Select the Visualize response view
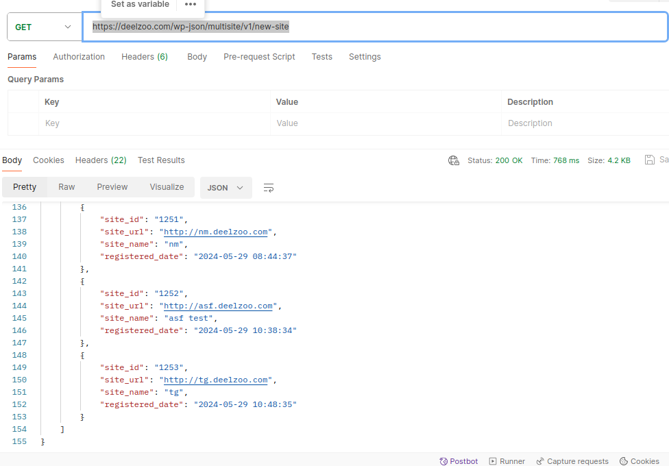669x466 pixels. [x=167, y=187]
